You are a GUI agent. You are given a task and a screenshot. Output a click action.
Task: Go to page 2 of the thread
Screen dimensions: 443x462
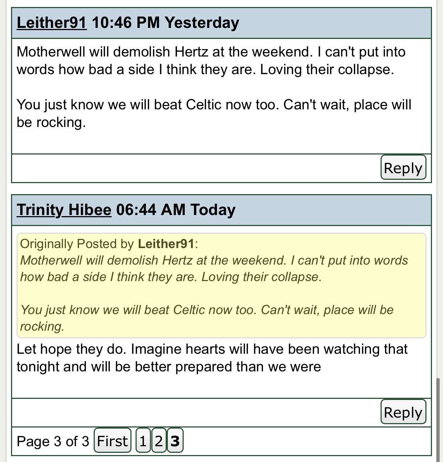coord(159,441)
